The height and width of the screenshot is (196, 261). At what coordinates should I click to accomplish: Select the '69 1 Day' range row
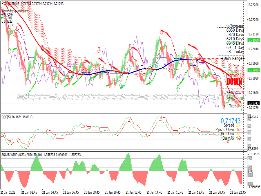235,47
